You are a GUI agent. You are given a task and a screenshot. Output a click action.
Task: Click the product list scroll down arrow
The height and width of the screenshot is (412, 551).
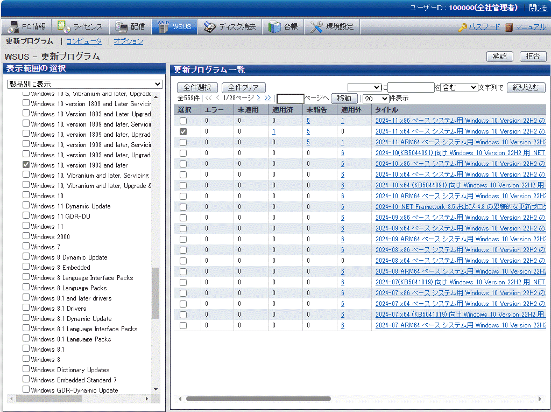click(156, 389)
